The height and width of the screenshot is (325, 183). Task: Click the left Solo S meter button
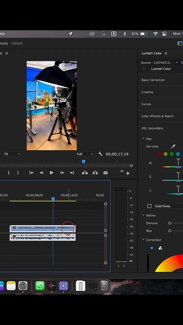pyautogui.click(x=118, y=266)
